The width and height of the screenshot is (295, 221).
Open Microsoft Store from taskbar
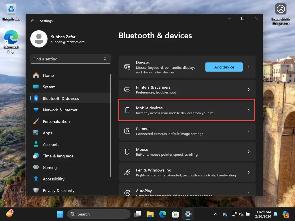pos(175,214)
